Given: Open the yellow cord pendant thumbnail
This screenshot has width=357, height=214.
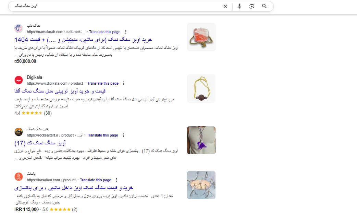Looking at the screenshot, I should tap(201, 89).
